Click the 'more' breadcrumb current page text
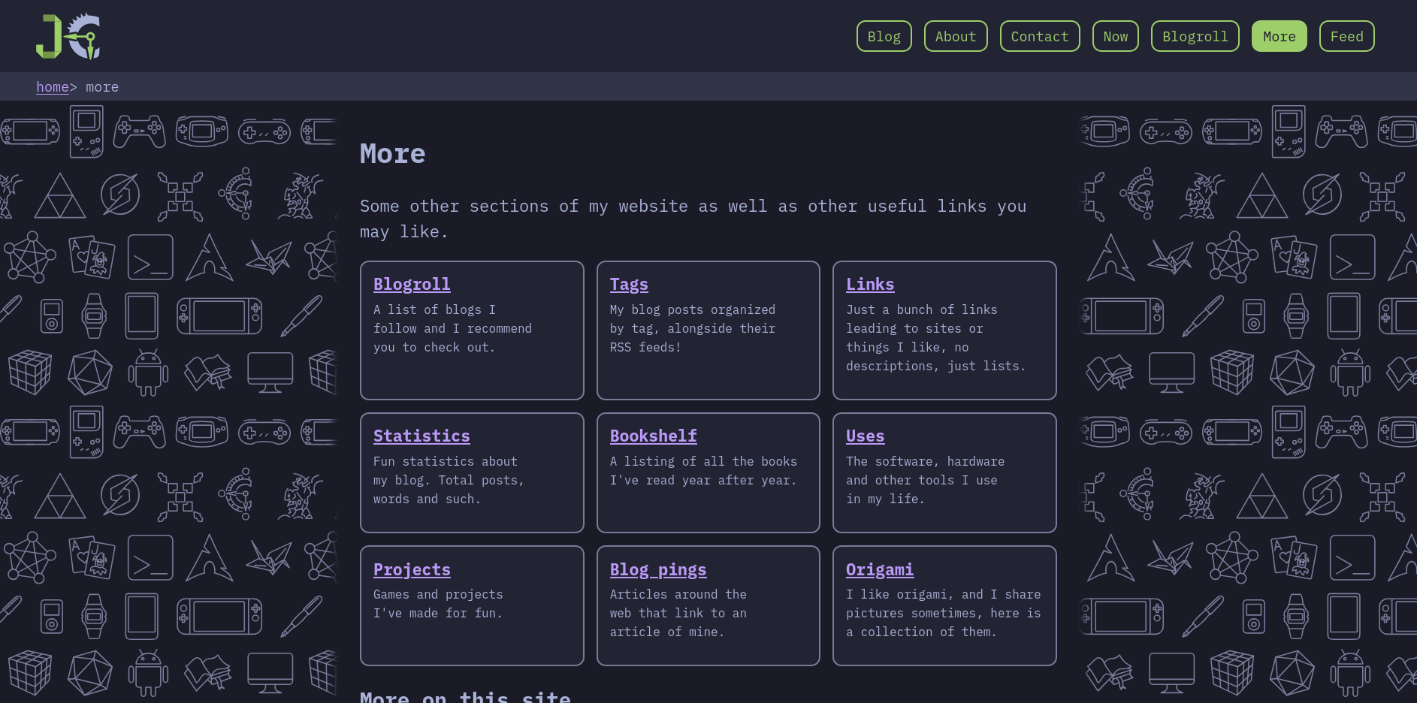Viewport: 1417px width, 703px height. (102, 87)
